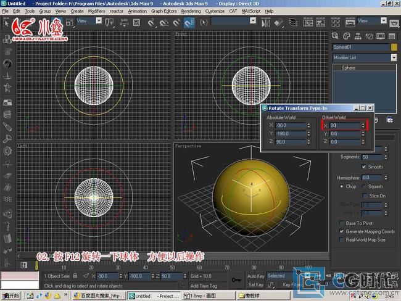Toggle selection lock padlock icon
401x301 pixels.
point(75,276)
